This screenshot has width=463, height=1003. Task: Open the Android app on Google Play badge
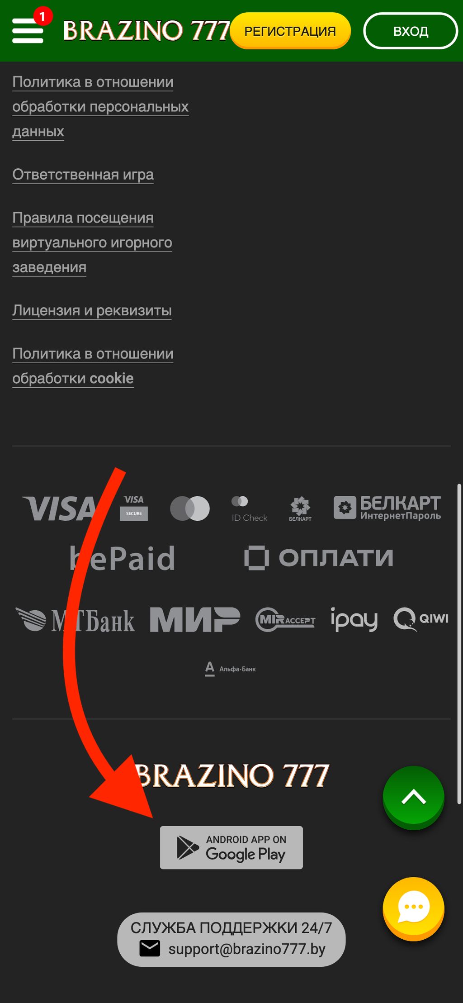[x=231, y=847]
